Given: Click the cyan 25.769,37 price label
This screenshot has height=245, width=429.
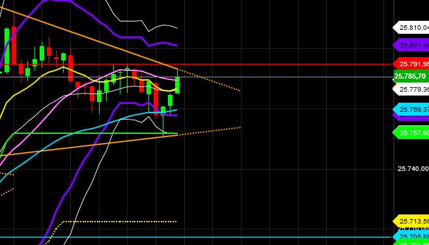Looking at the screenshot, I should (x=411, y=110).
